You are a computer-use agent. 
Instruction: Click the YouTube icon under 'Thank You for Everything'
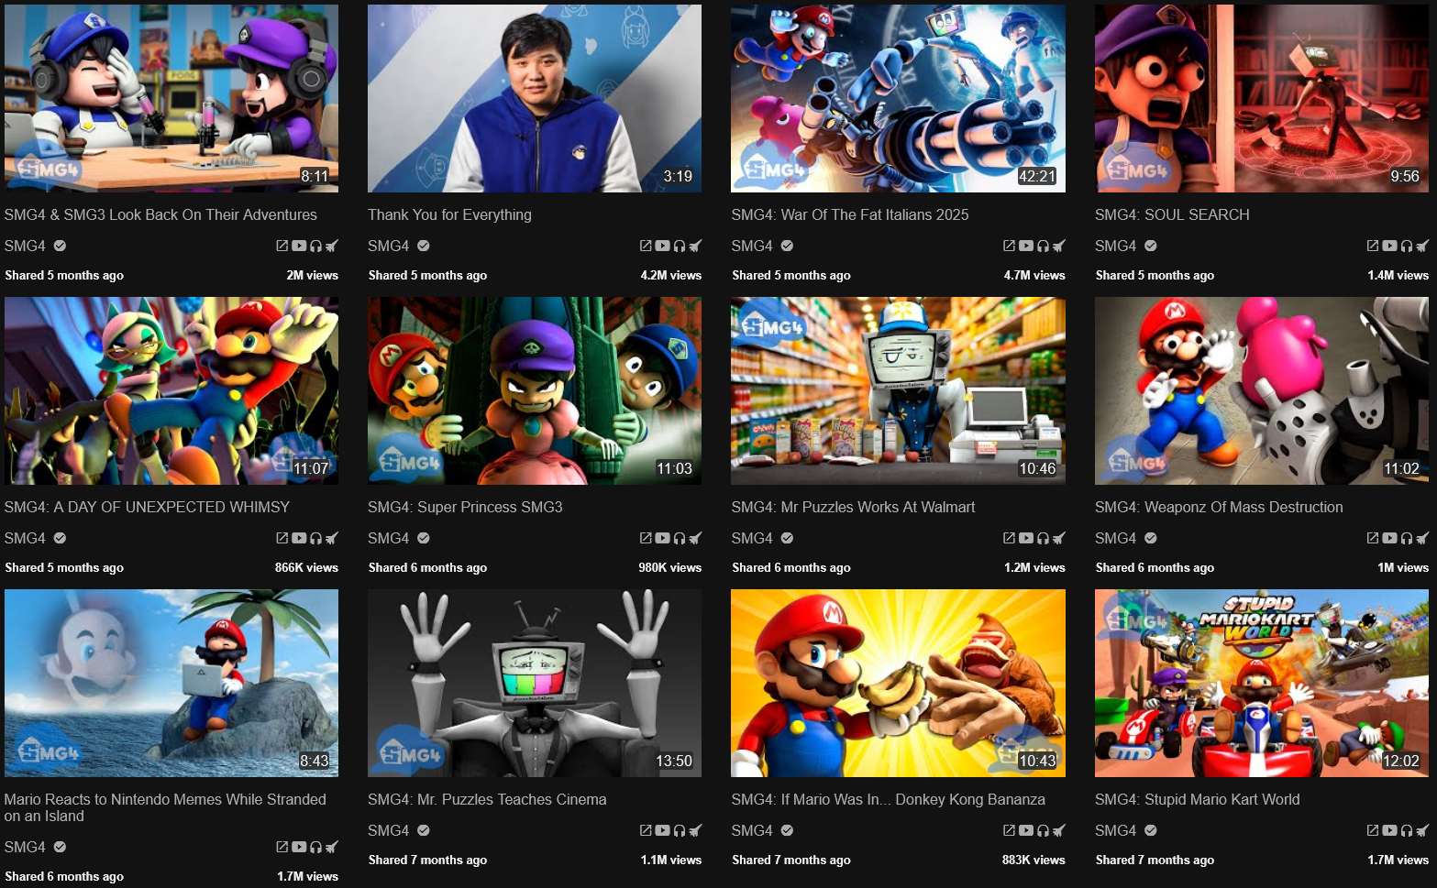(x=662, y=246)
